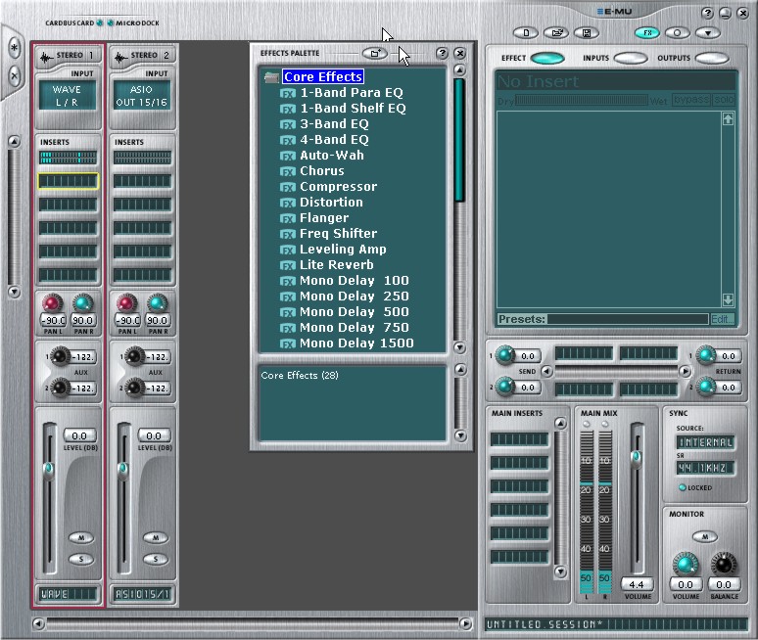Open the down-arrow dropdown button in top toolbar
758x640 pixels.
coord(707,32)
